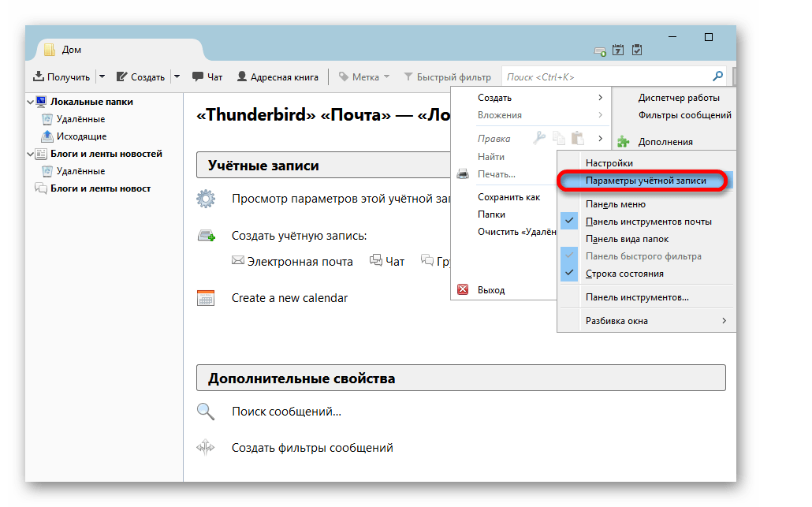Open the Tasks tab icon in title bar
The height and width of the screenshot is (507, 812).
pyautogui.click(x=637, y=50)
